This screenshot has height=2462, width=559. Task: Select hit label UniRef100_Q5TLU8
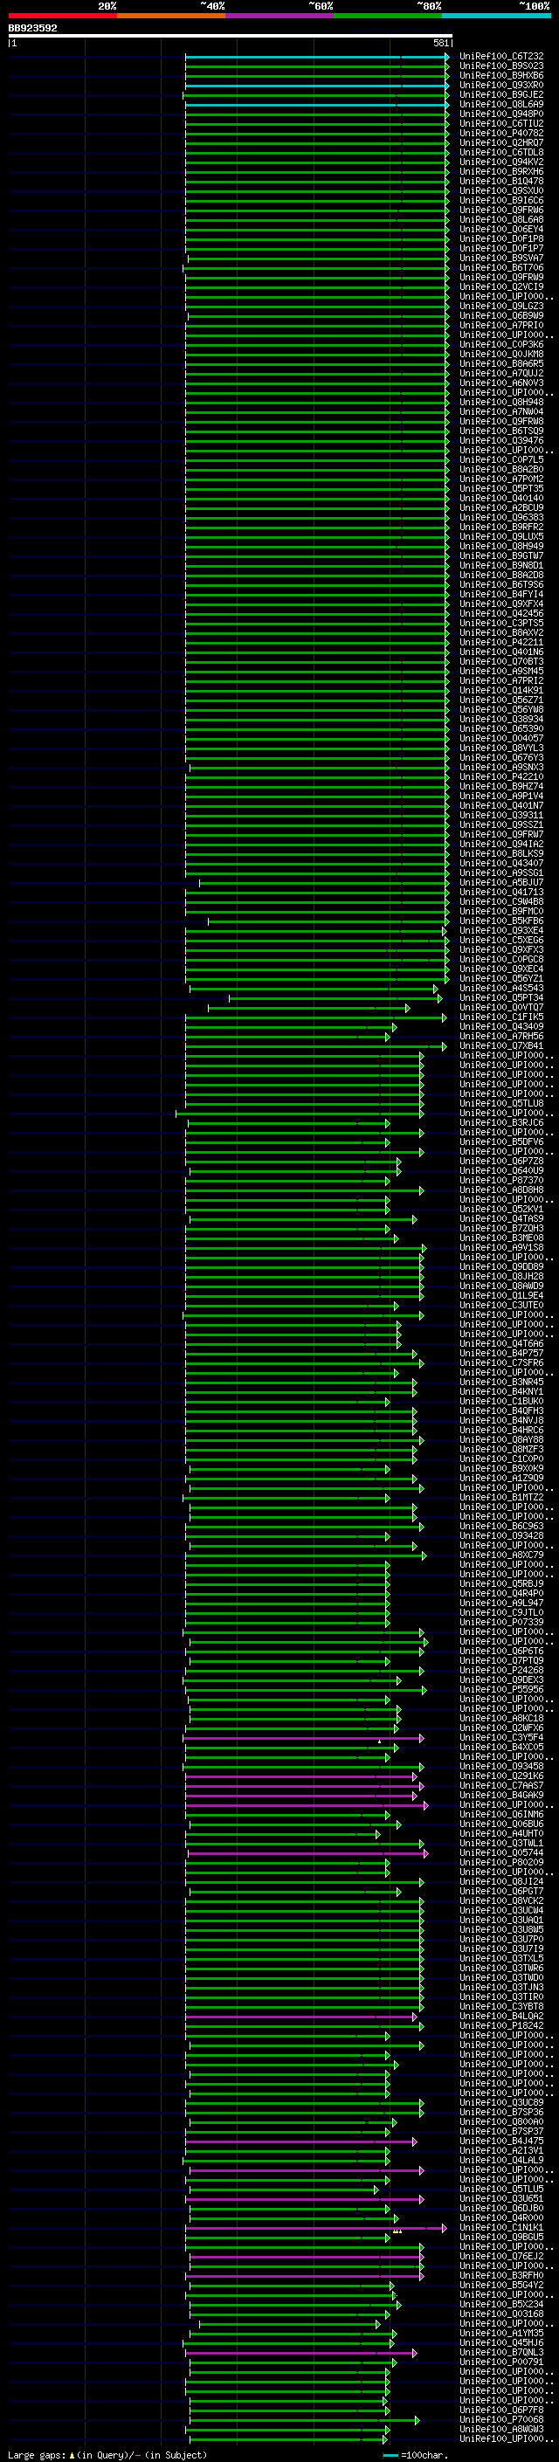(x=501, y=1103)
